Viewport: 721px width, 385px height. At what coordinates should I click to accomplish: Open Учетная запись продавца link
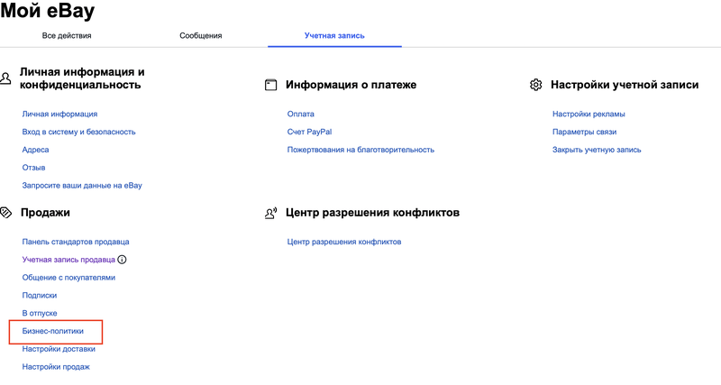(68, 260)
